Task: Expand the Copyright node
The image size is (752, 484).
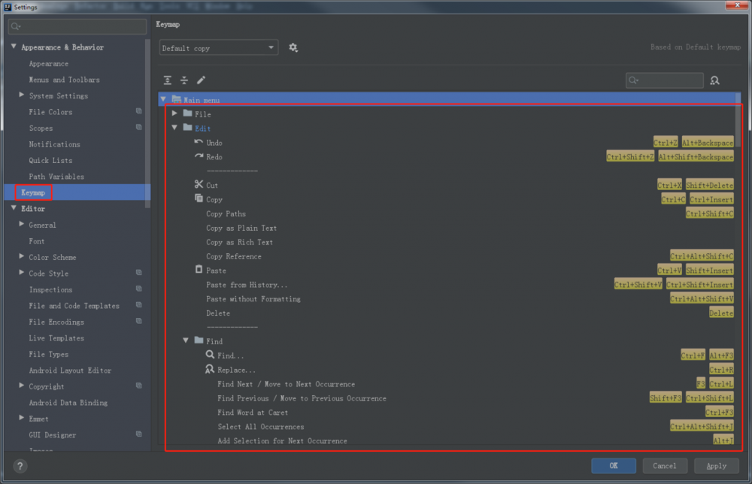Action: tap(22, 386)
